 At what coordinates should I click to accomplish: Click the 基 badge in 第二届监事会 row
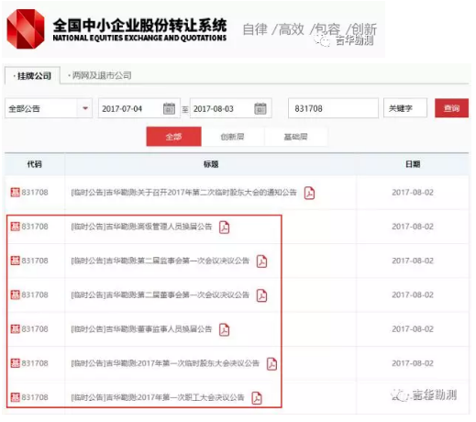(x=16, y=261)
